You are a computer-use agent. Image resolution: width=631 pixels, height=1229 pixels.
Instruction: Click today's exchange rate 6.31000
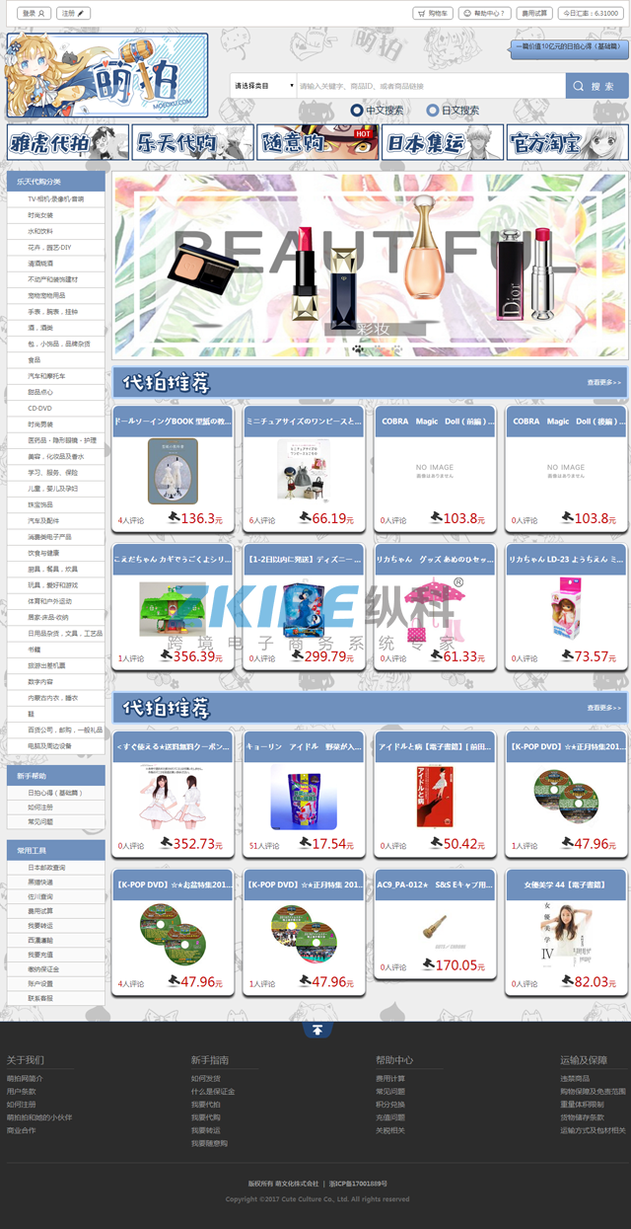pos(592,14)
